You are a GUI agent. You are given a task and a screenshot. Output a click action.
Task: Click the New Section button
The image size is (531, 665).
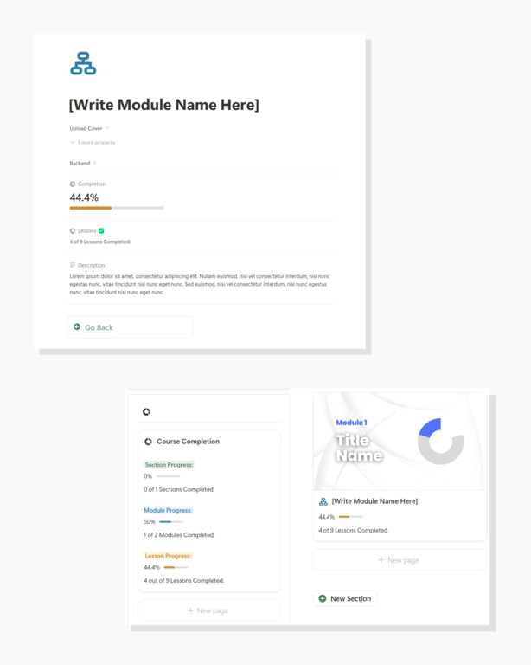345,598
